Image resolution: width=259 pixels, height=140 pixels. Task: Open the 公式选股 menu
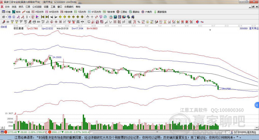click(37, 7)
